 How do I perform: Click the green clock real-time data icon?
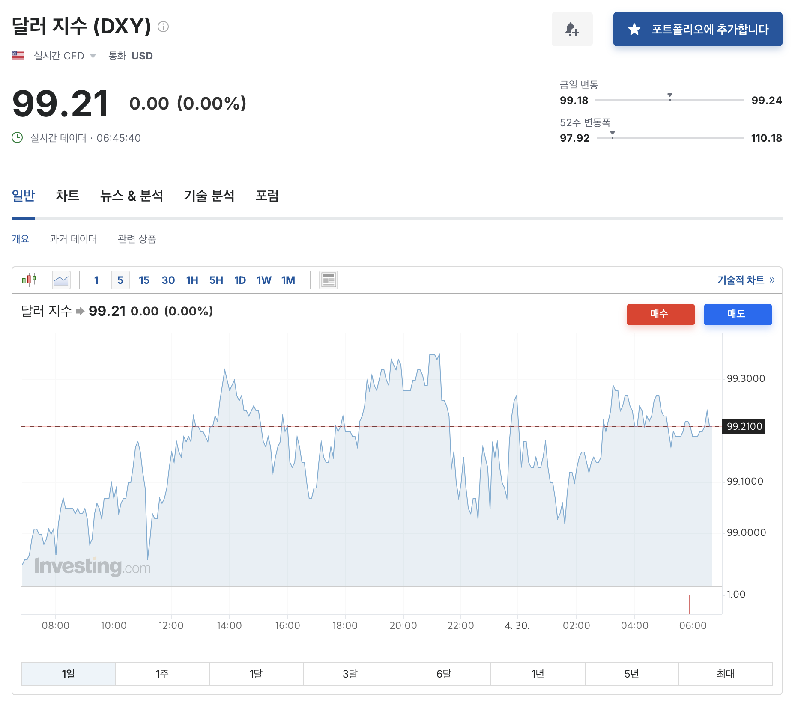(17, 137)
